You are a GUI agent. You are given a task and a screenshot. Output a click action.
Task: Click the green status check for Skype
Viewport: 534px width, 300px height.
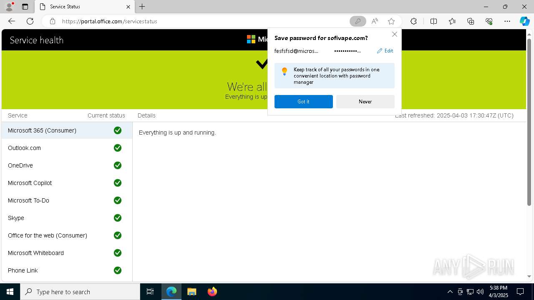(x=118, y=218)
